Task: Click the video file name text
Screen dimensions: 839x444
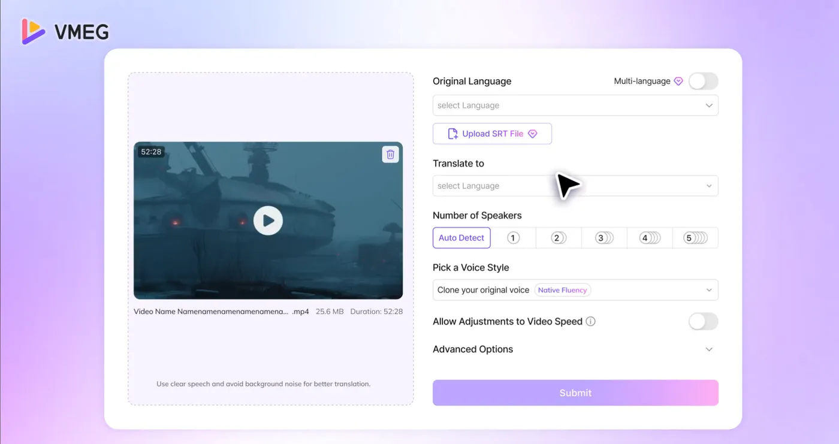Action: [221, 312]
